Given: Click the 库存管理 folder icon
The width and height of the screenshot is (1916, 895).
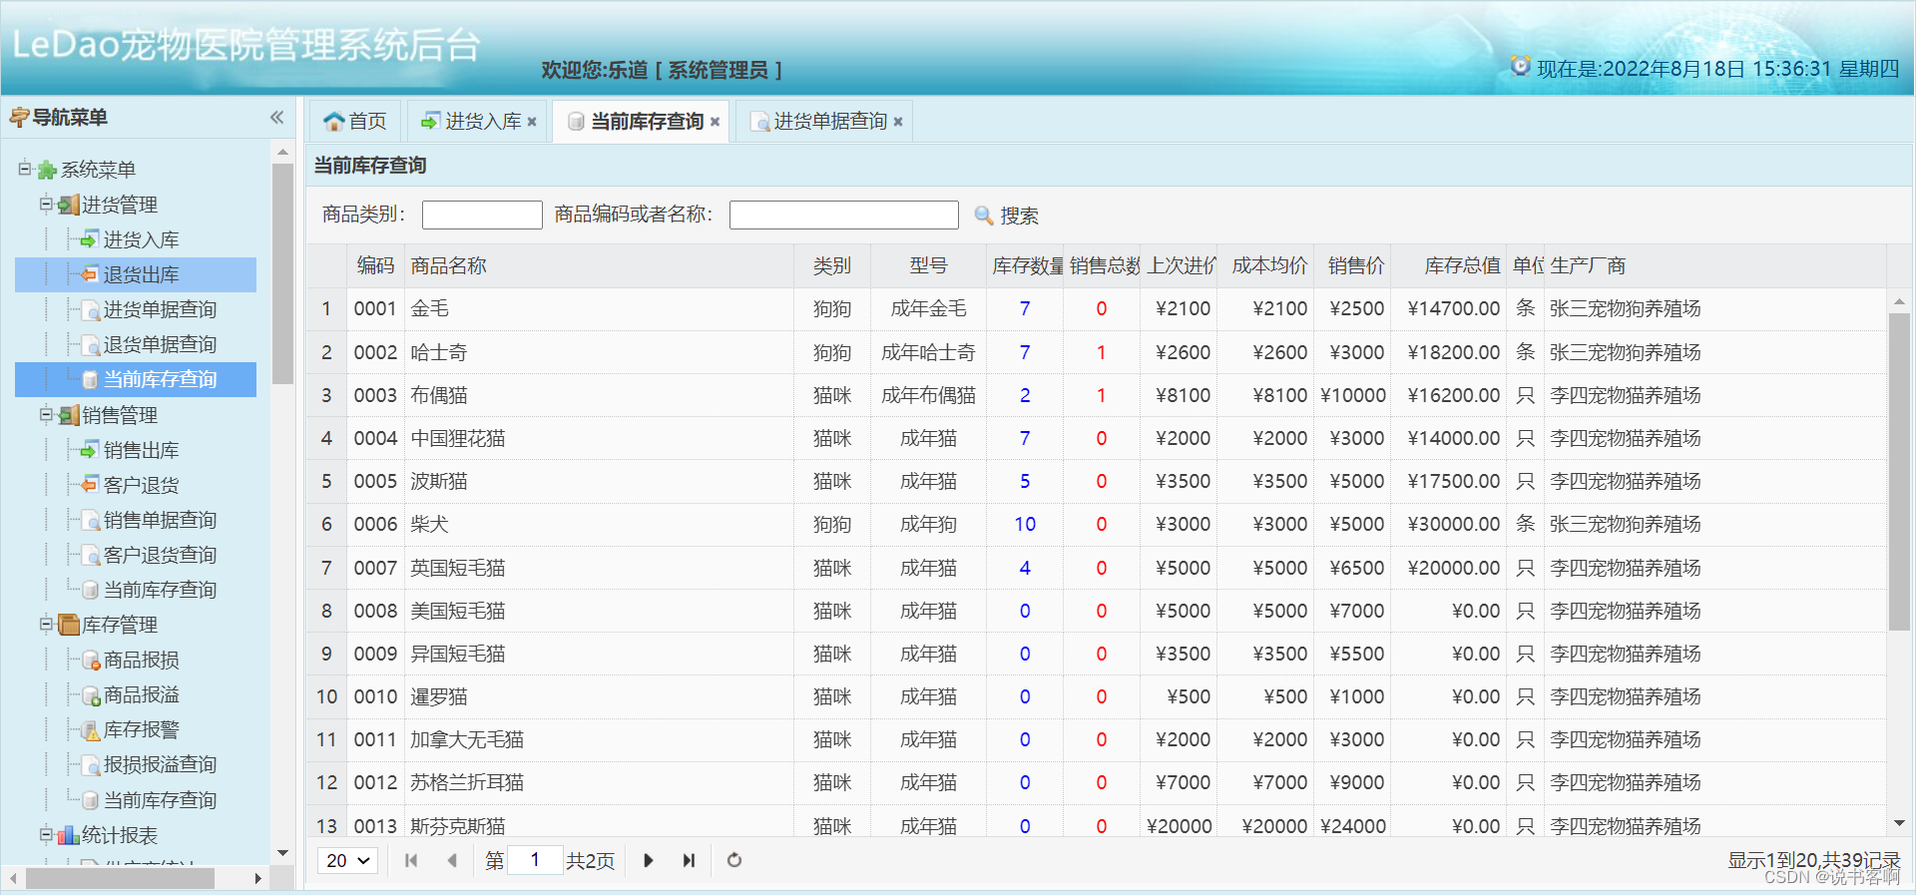Looking at the screenshot, I should click(x=68, y=625).
